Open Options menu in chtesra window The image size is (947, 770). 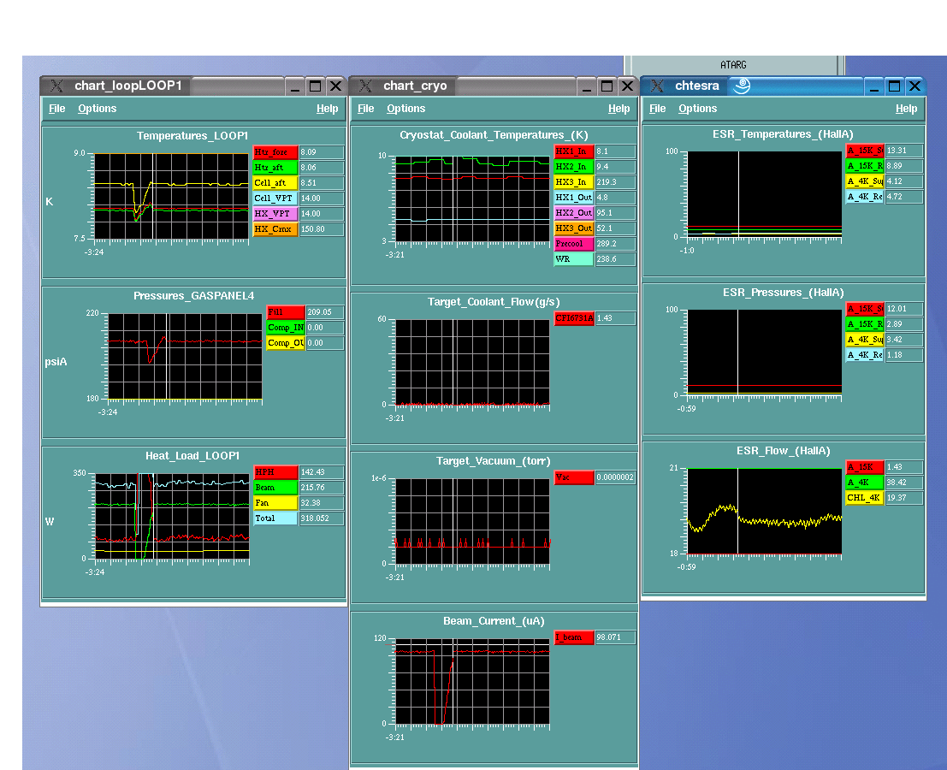point(697,109)
